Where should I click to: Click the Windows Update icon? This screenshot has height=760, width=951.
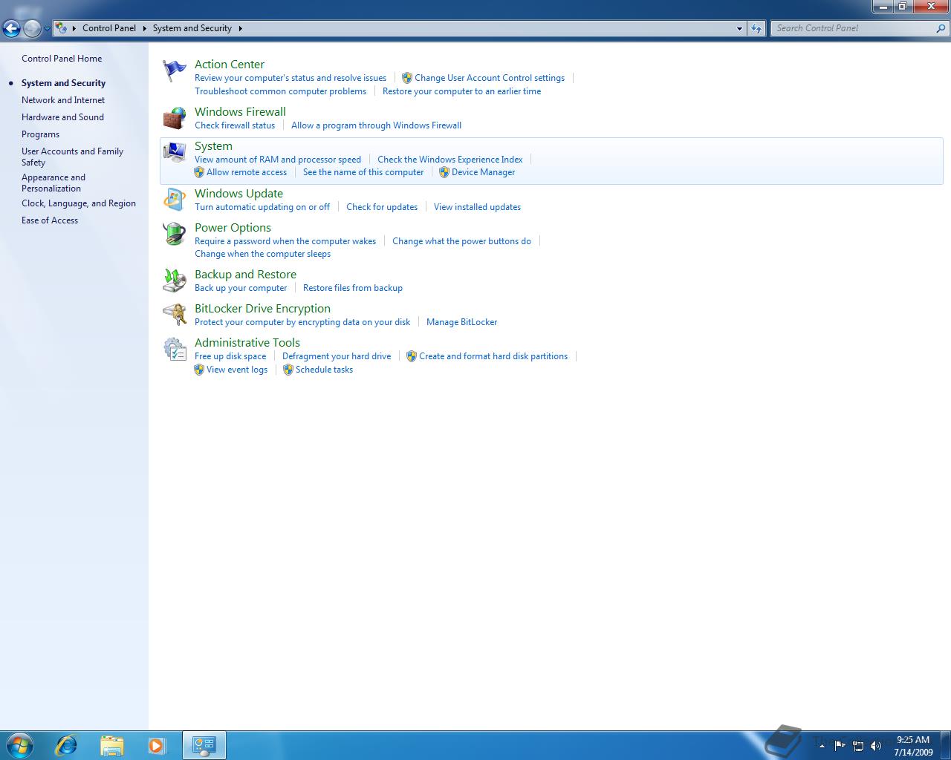[175, 200]
